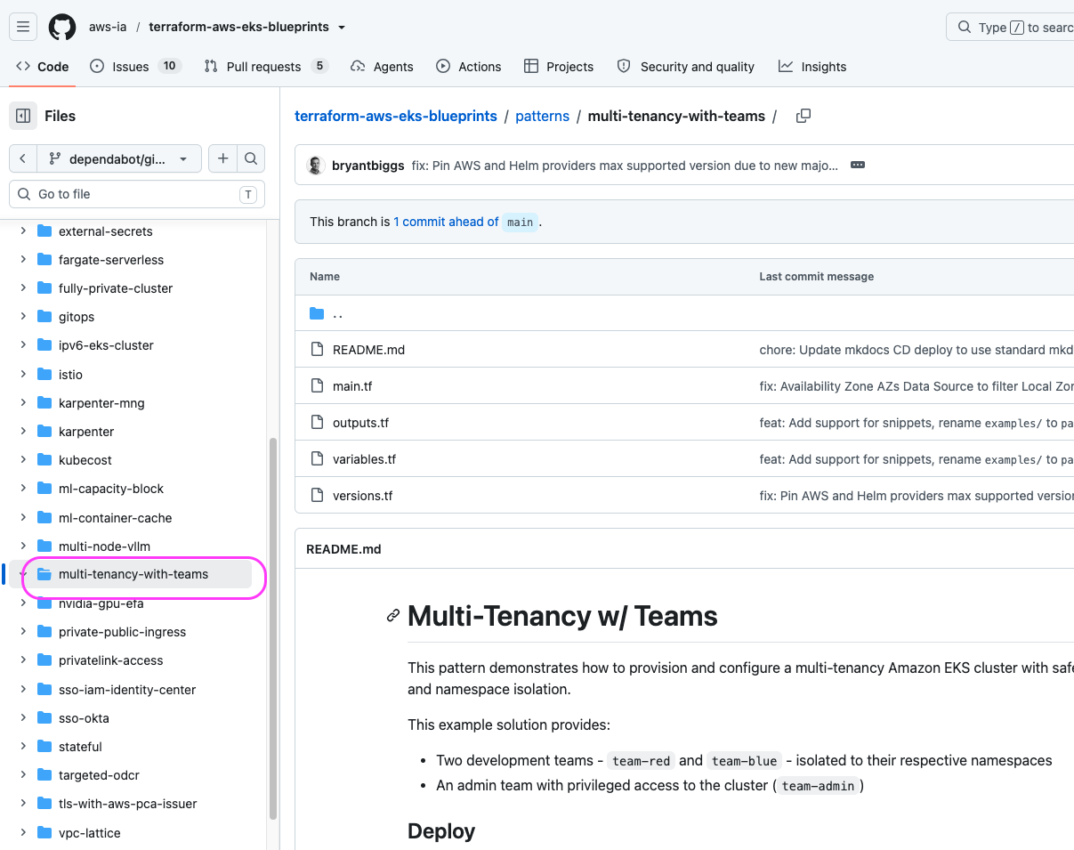Select the stateful folder
The height and width of the screenshot is (850, 1074).
coord(80,747)
